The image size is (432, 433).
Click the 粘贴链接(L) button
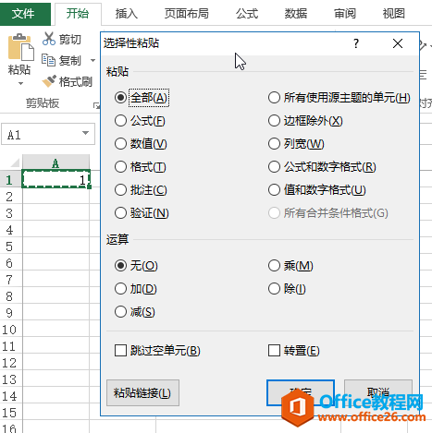coord(142,392)
